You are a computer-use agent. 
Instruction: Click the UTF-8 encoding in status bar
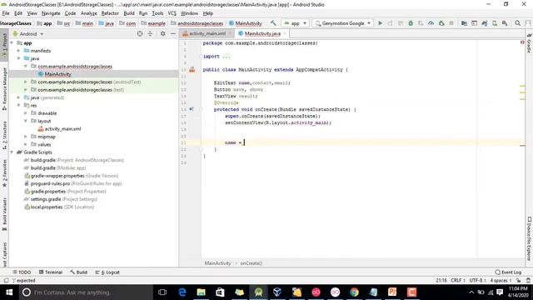tap(477, 280)
